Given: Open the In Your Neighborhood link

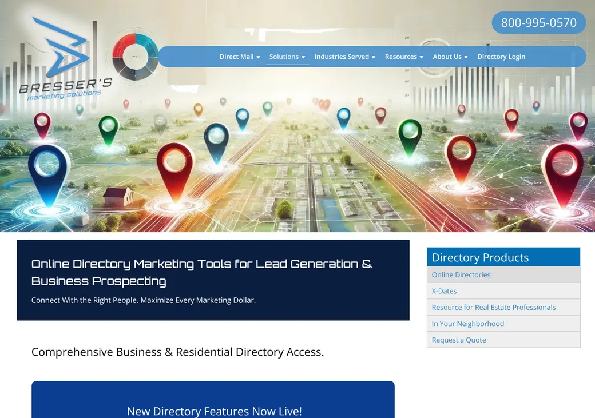Looking at the screenshot, I should pyautogui.click(x=503, y=324).
